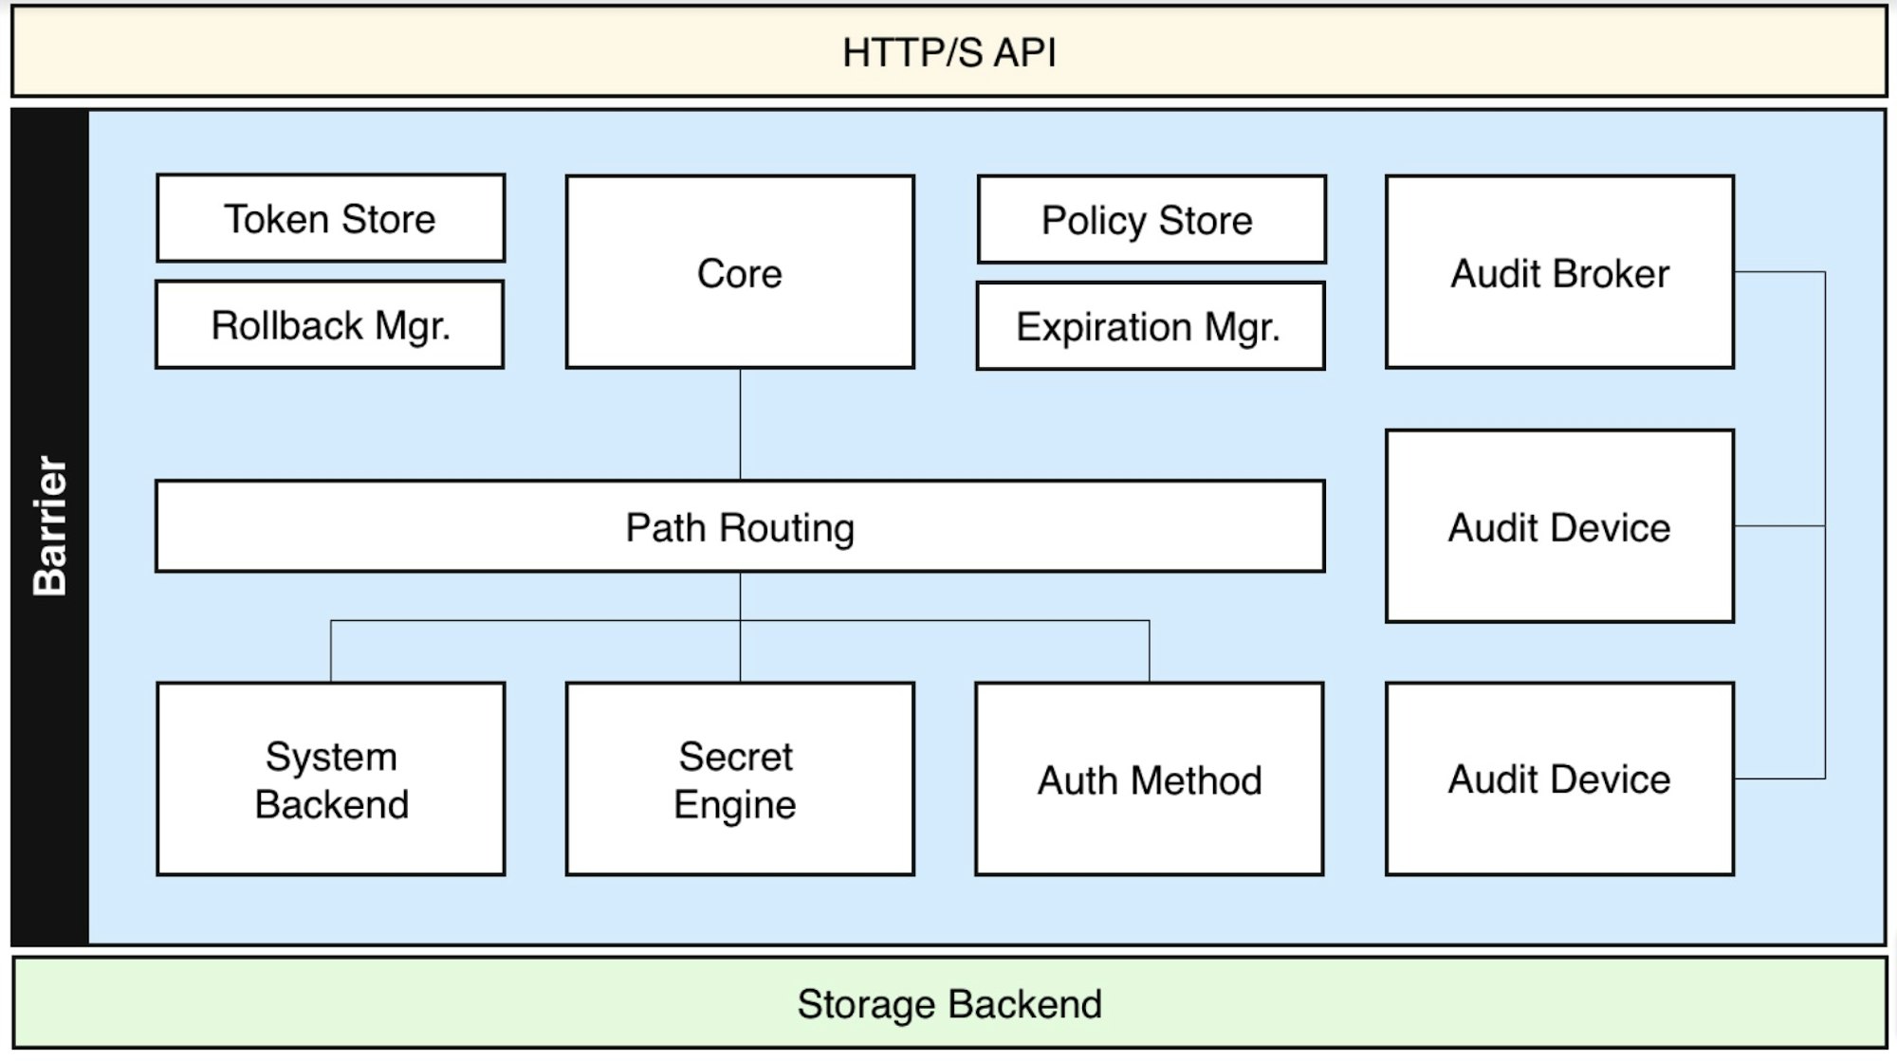The image size is (1897, 1061).
Task: Select the Core component box
Action: click(x=740, y=273)
